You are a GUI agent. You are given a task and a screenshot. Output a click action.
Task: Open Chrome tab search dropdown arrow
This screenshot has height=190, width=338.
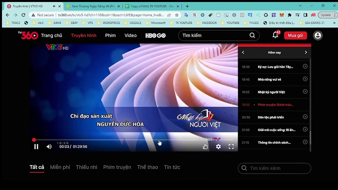300,6
